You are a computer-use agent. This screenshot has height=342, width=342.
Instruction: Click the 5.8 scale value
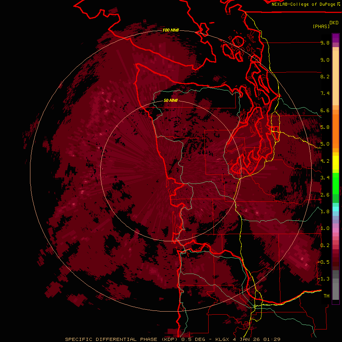325,127
